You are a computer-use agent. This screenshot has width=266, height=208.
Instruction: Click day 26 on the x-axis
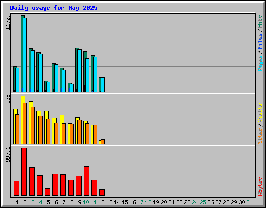210,202
